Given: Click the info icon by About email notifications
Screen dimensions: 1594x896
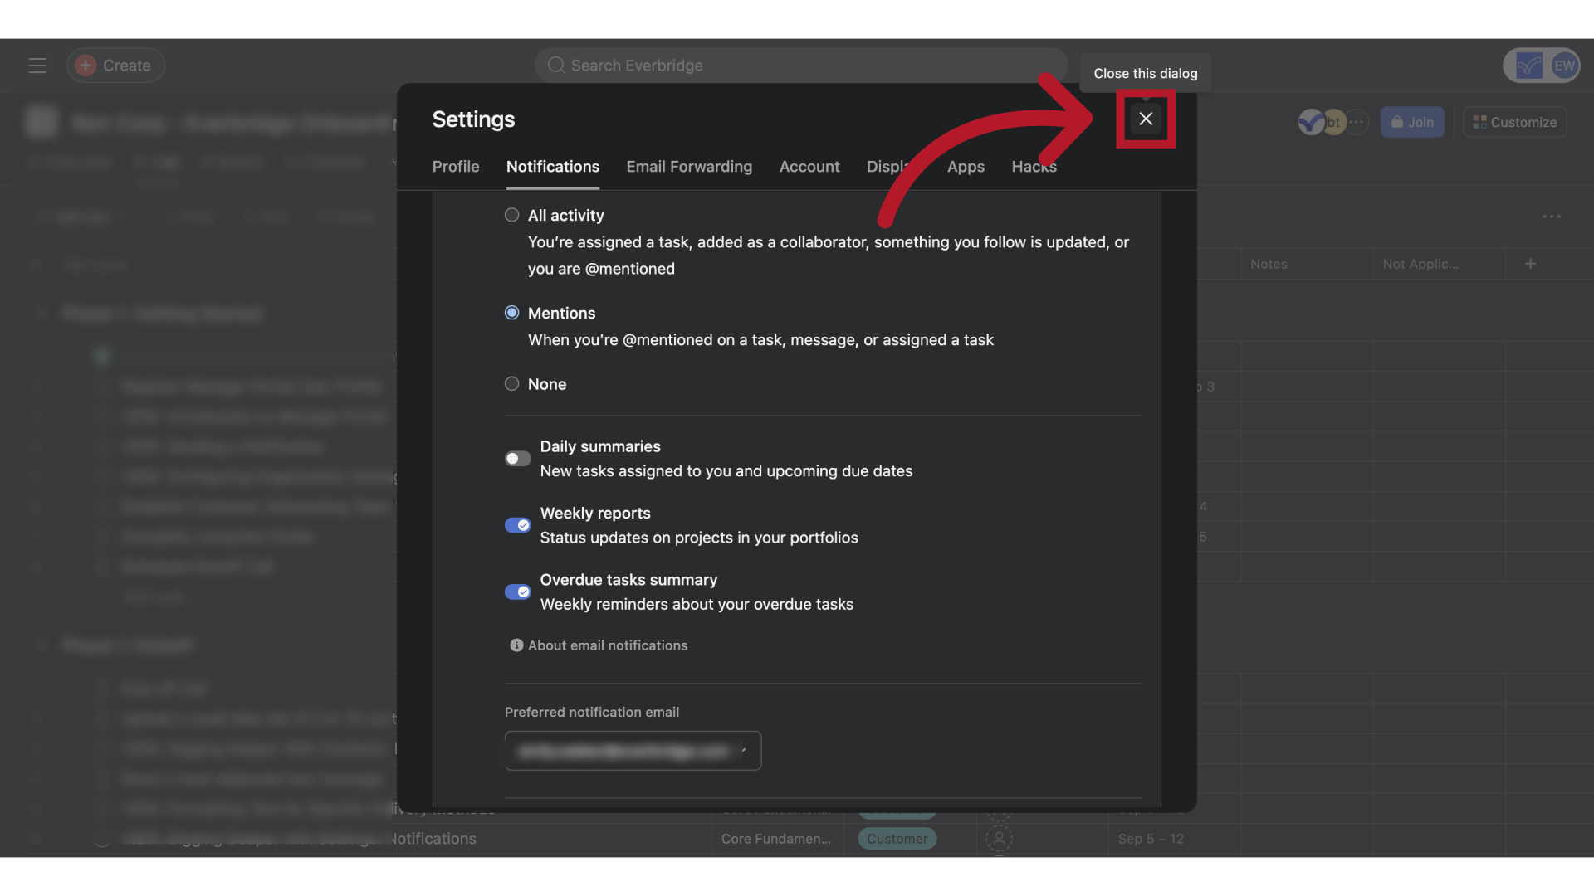Looking at the screenshot, I should pyautogui.click(x=516, y=645).
